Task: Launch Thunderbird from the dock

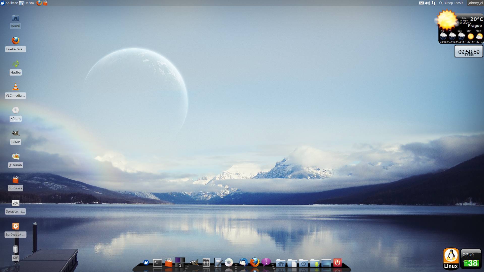Action: point(243,262)
